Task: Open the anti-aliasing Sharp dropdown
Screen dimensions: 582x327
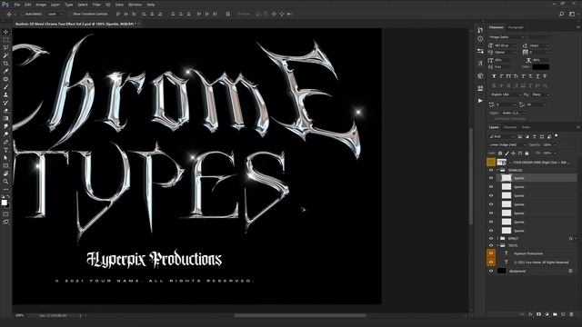Action: click(x=540, y=94)
